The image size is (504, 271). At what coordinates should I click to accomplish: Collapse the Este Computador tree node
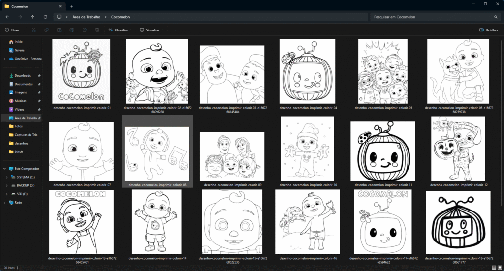click(x=4, y=169)
